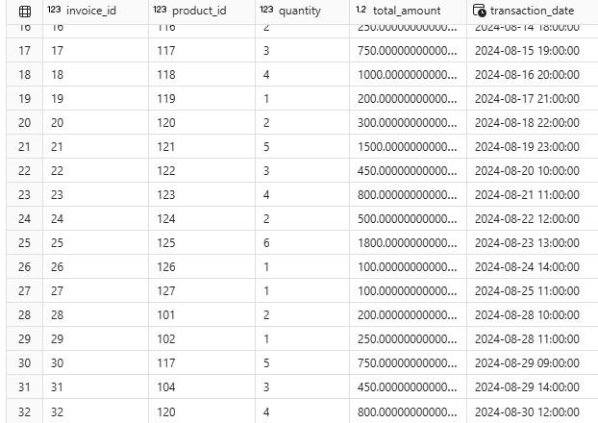Click total_amount cell 1000.0000000000... in row 18
This screenshot has height=423, width=598.
408,74
